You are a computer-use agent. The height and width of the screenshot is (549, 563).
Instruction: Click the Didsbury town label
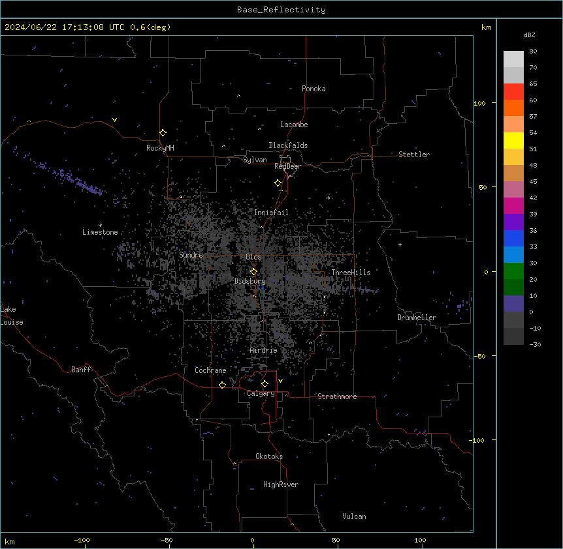(x=250, y=281)
